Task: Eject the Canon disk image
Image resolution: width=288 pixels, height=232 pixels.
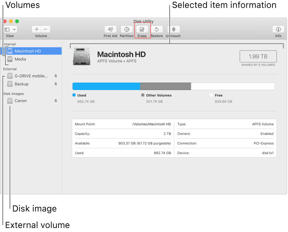Action: [56, 101]
